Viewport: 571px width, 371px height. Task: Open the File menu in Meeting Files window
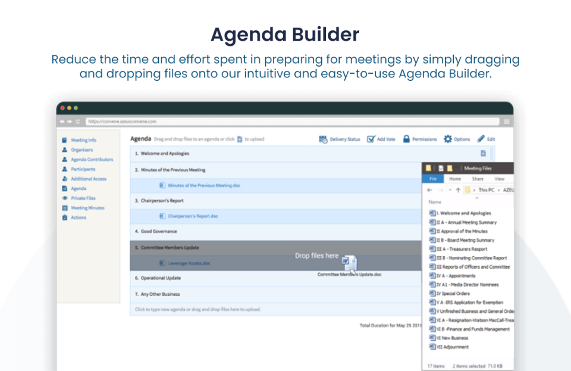click(433, 178)
